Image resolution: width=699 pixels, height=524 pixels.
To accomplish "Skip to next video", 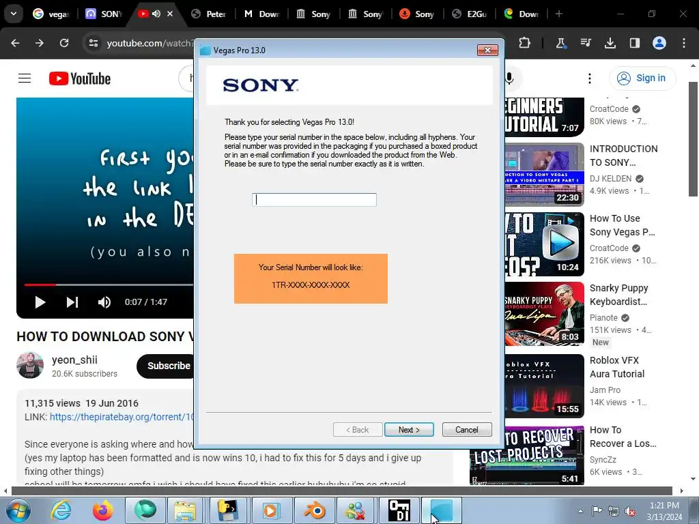I will pyautogui.click(x=72, y=302).
